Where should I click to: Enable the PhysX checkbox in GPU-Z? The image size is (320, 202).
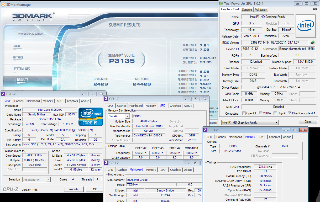[275, 113]
